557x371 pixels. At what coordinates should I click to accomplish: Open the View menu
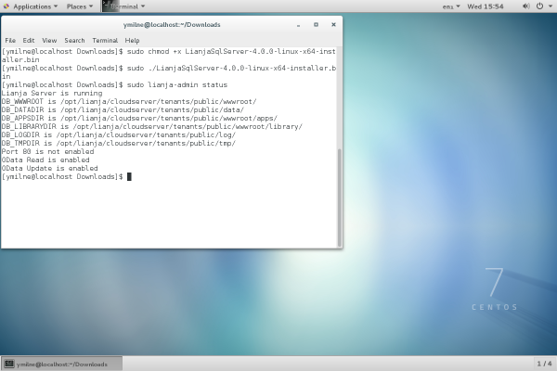pyautogui.click(x=49, y=41)
